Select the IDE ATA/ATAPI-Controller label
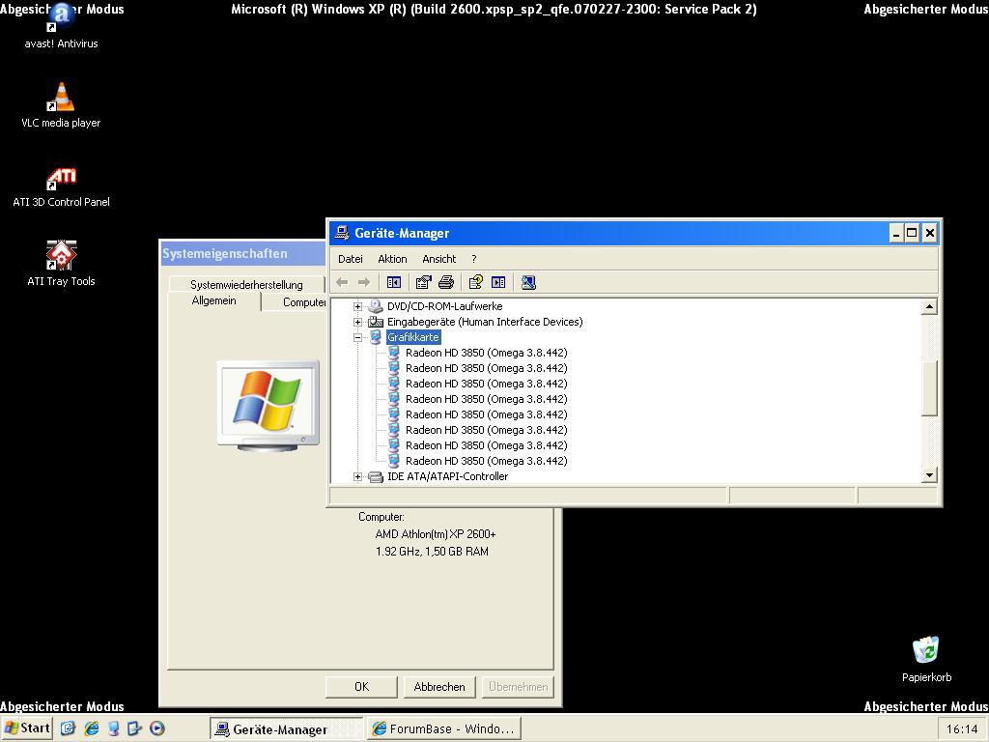The width and height of the screenshot is (989, 742). coord(447,476)
